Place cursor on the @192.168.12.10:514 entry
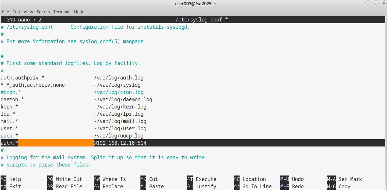The height and width of the screenshot is (190, 387). click(x=120, y=143)
